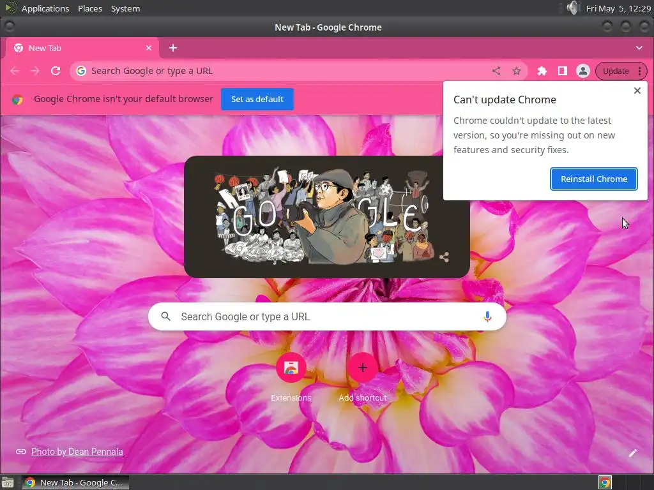
Task: Click "Google Chrome isn't your default browser" text
Action: click(x=123, y=99)
